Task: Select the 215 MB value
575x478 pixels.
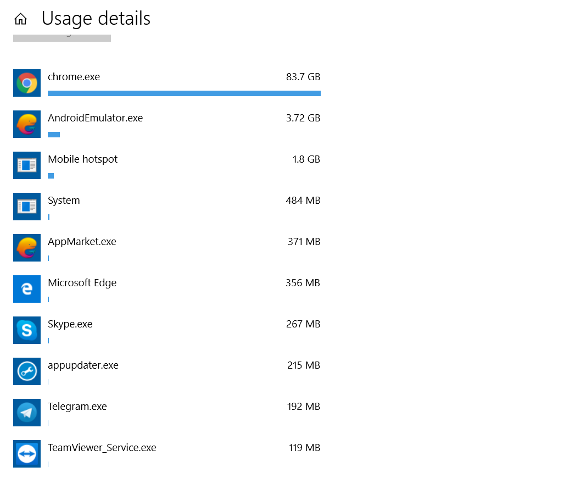Action: pos(304,365)
